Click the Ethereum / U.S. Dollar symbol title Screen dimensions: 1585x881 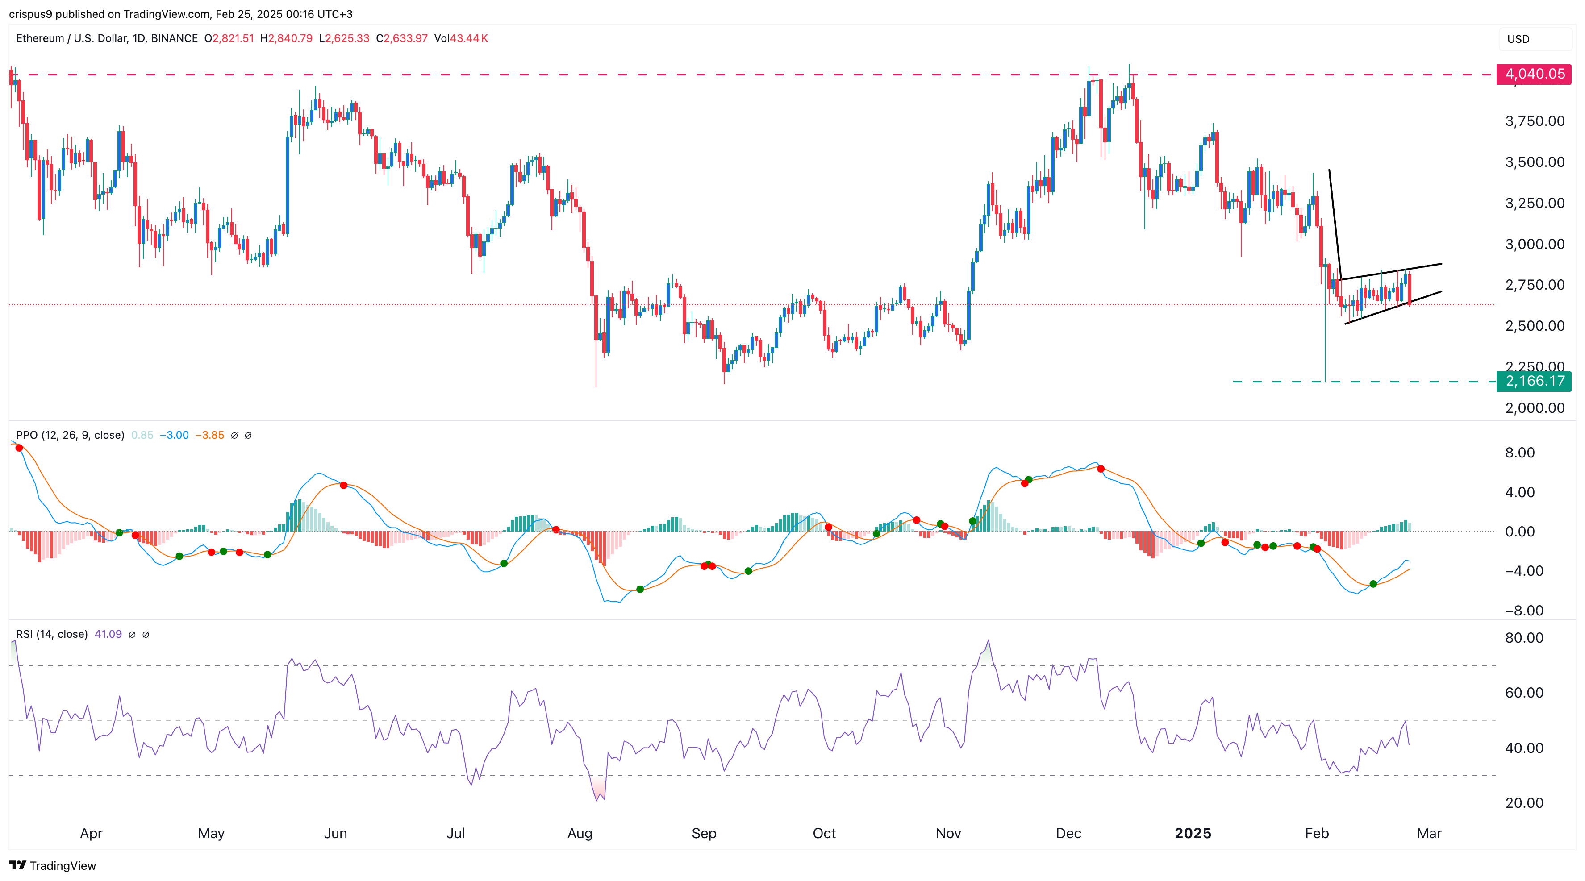click(107, 38)
